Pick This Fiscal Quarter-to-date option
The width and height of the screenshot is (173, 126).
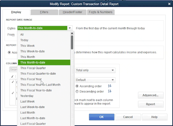click(44, 74)
